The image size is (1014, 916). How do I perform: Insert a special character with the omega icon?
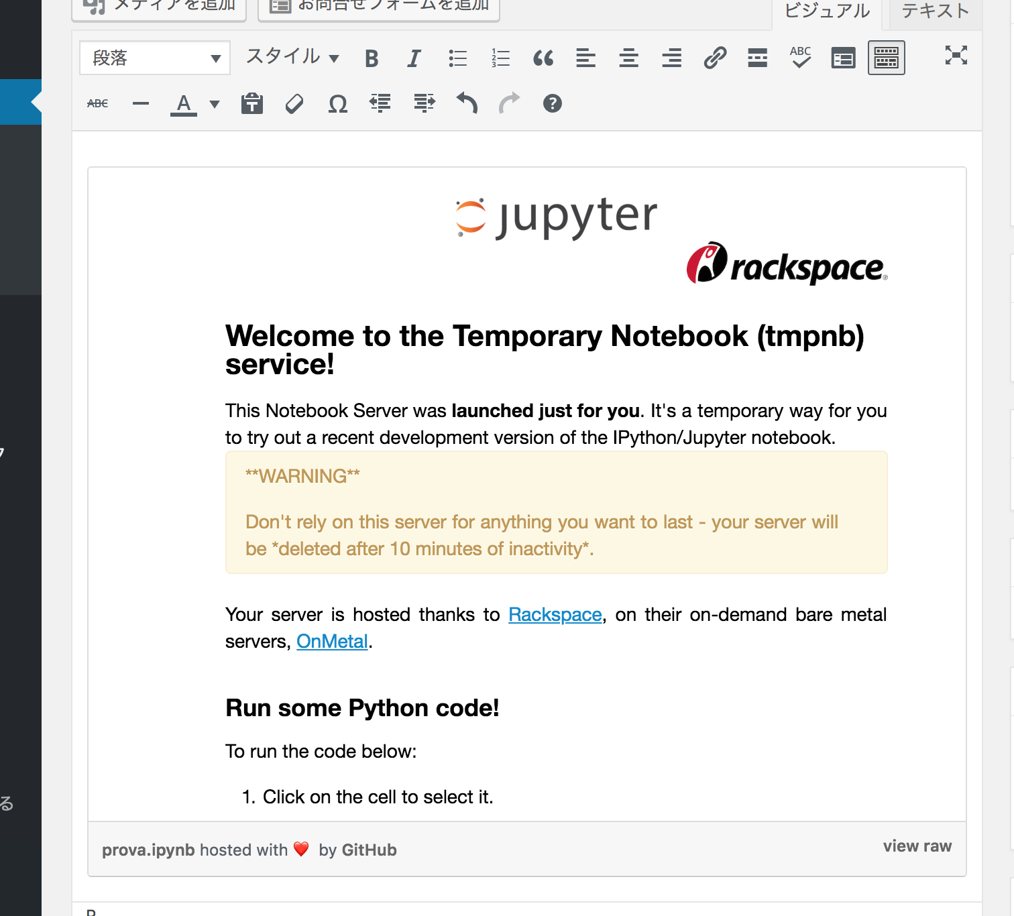point(337,103)
